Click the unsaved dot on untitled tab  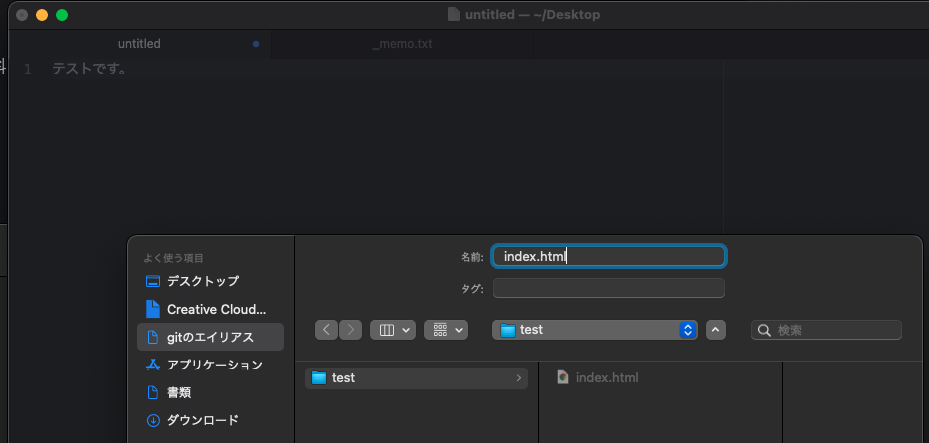pos(256,44)
